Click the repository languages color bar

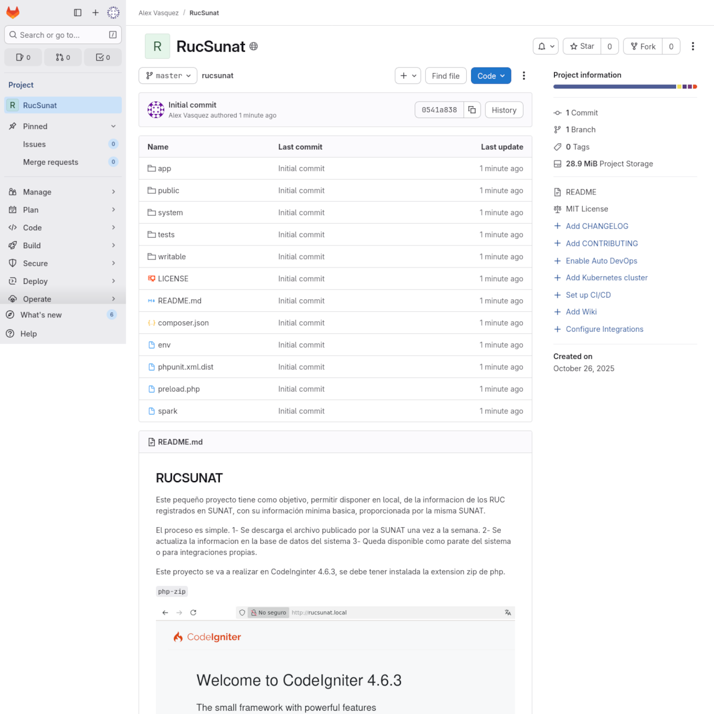click(624, 87)
